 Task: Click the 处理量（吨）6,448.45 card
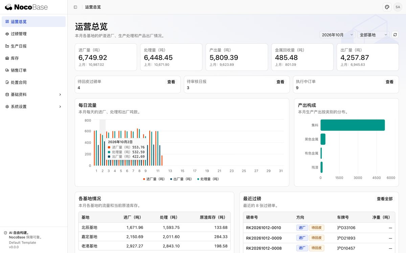(x=171, y=57)
